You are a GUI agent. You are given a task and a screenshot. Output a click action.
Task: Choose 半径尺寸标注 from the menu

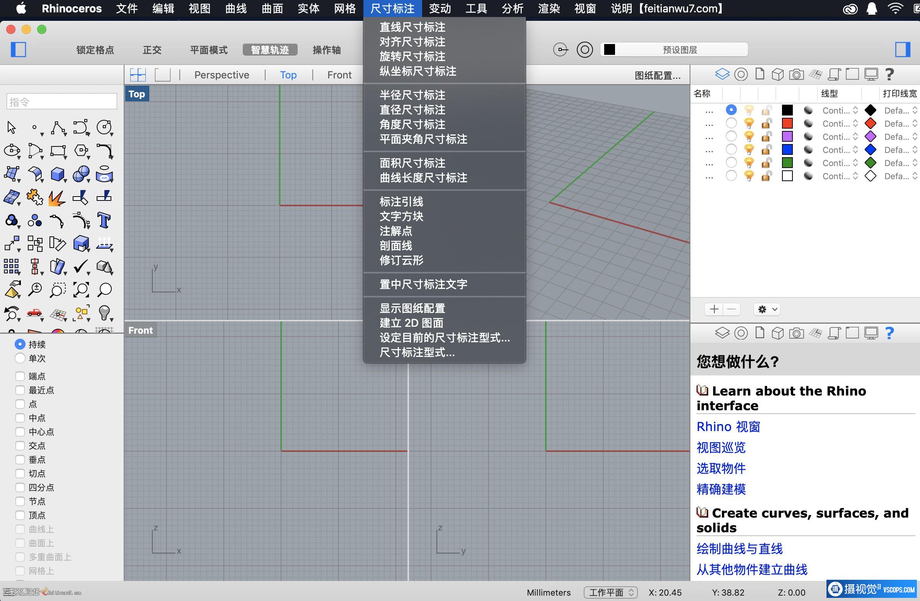click(x=412, y=95)
